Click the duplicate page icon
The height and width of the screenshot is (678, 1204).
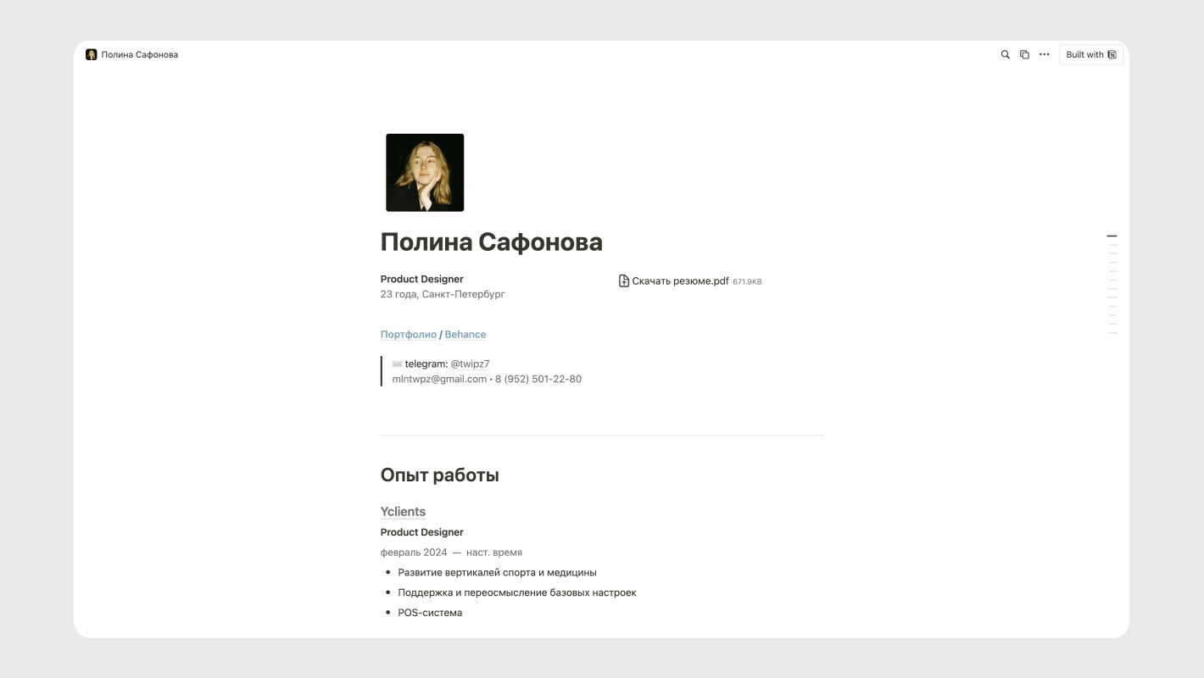pyautogui.click(x=1024, y=54)
